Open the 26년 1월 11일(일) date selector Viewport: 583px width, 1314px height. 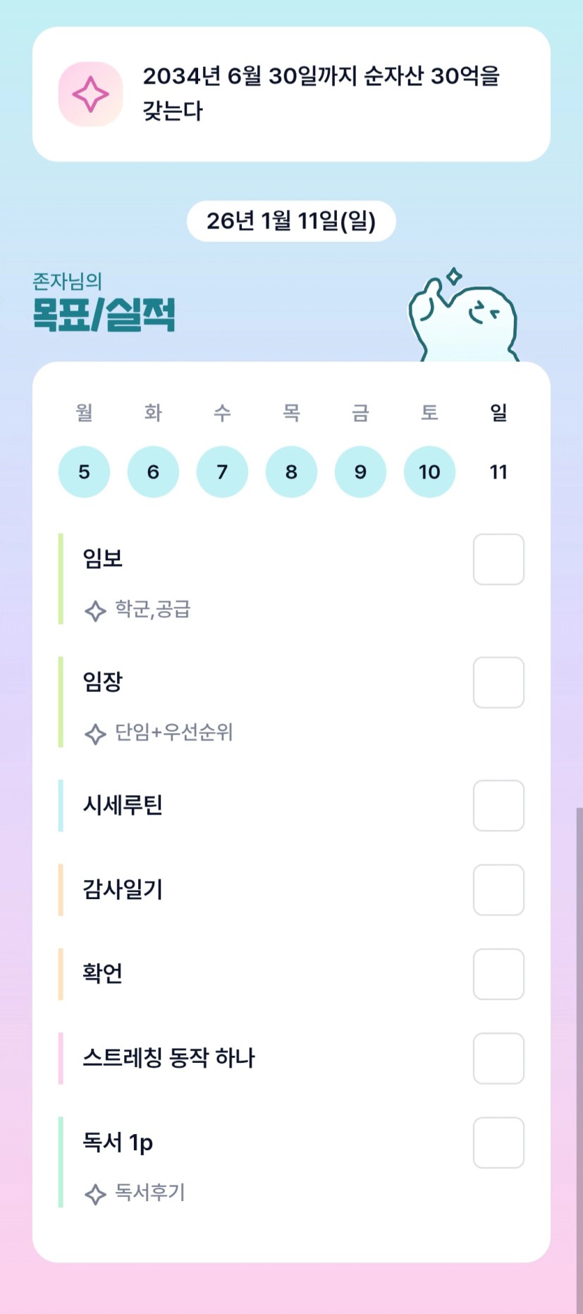(291, 221)
